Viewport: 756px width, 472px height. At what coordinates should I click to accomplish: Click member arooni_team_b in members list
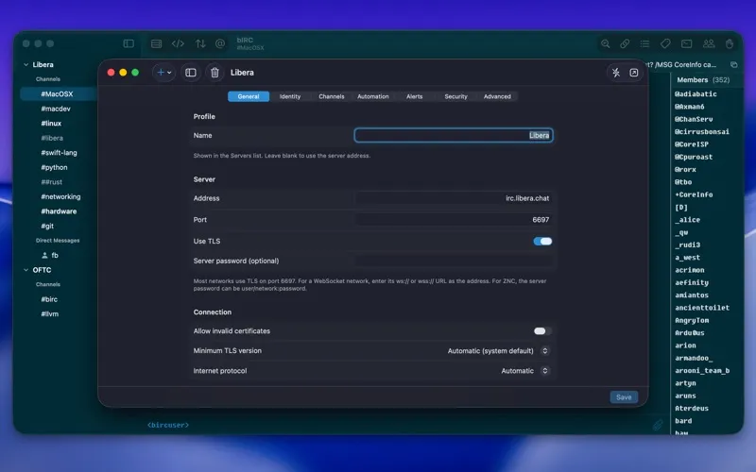702,370
